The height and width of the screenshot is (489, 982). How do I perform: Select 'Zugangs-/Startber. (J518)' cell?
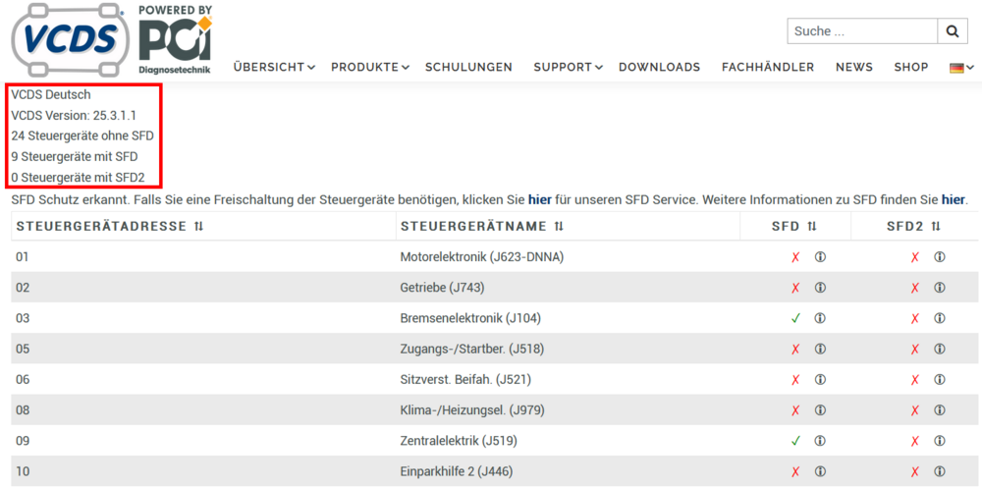coord(471,349)
